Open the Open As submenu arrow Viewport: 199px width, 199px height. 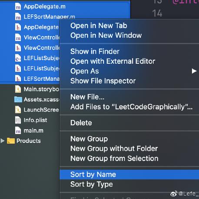(194, 71)
